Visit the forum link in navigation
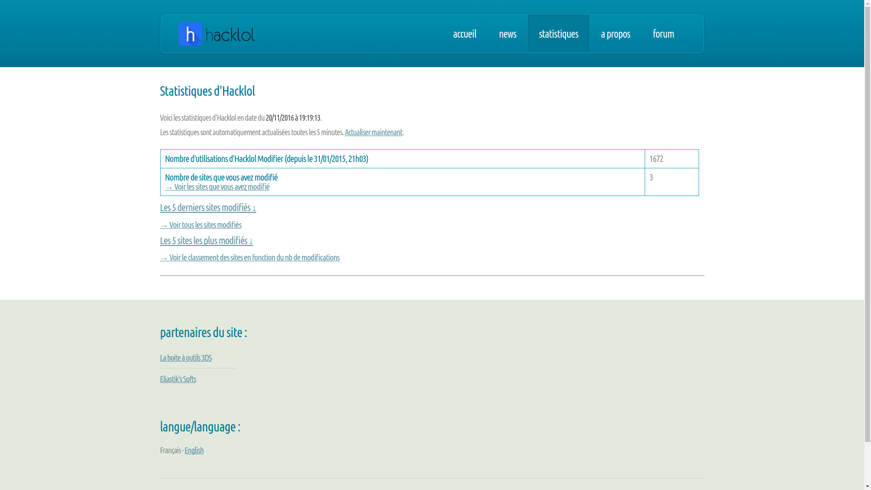 pyautogui.click(x=664, y=34)
